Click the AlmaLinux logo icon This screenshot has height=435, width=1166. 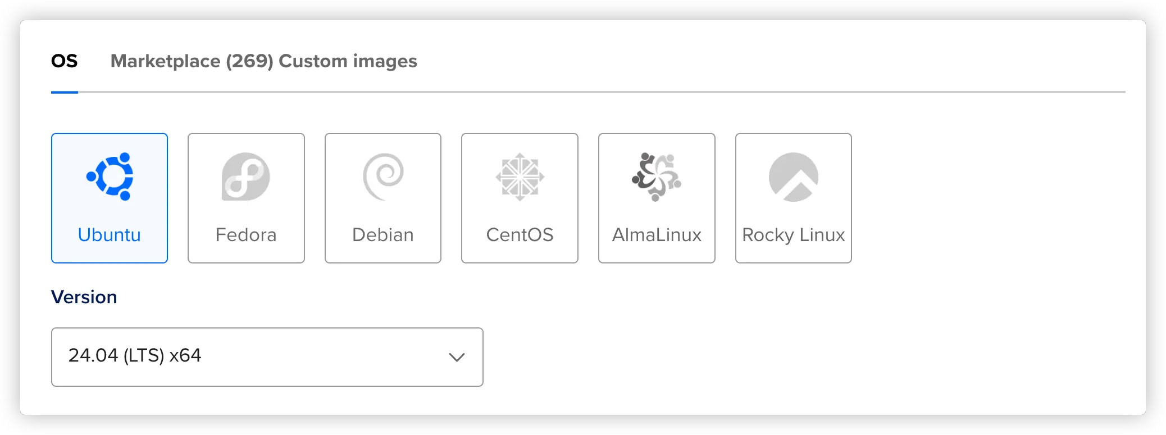pyautogui.click(x=657, y=177)
